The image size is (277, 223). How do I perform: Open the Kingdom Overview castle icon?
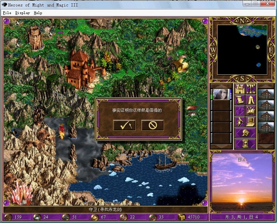[240, 89]
